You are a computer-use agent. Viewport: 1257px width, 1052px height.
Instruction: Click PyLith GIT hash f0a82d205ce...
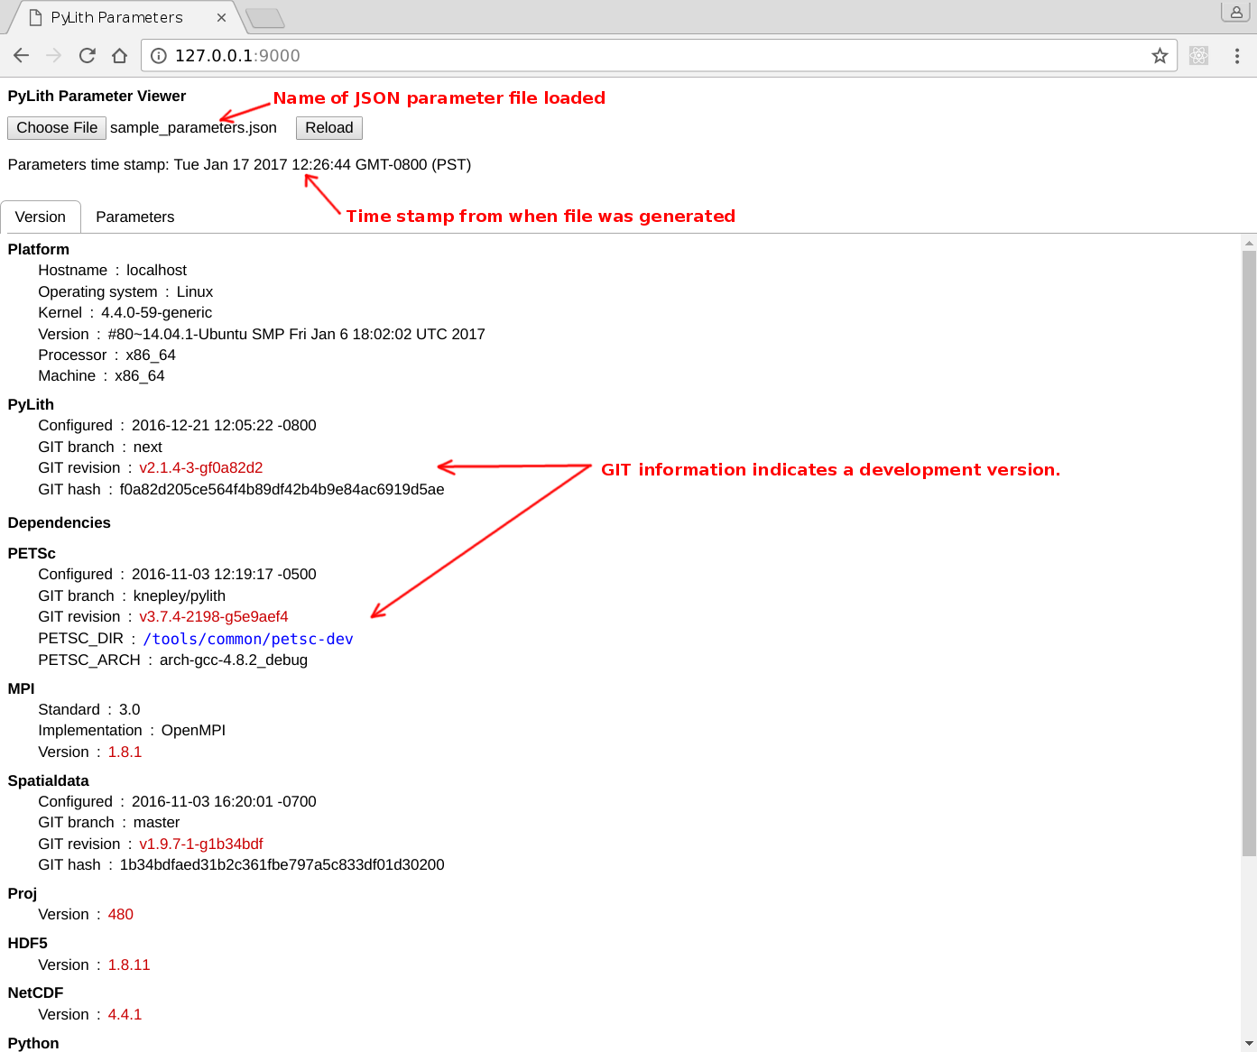click(282, 489)
